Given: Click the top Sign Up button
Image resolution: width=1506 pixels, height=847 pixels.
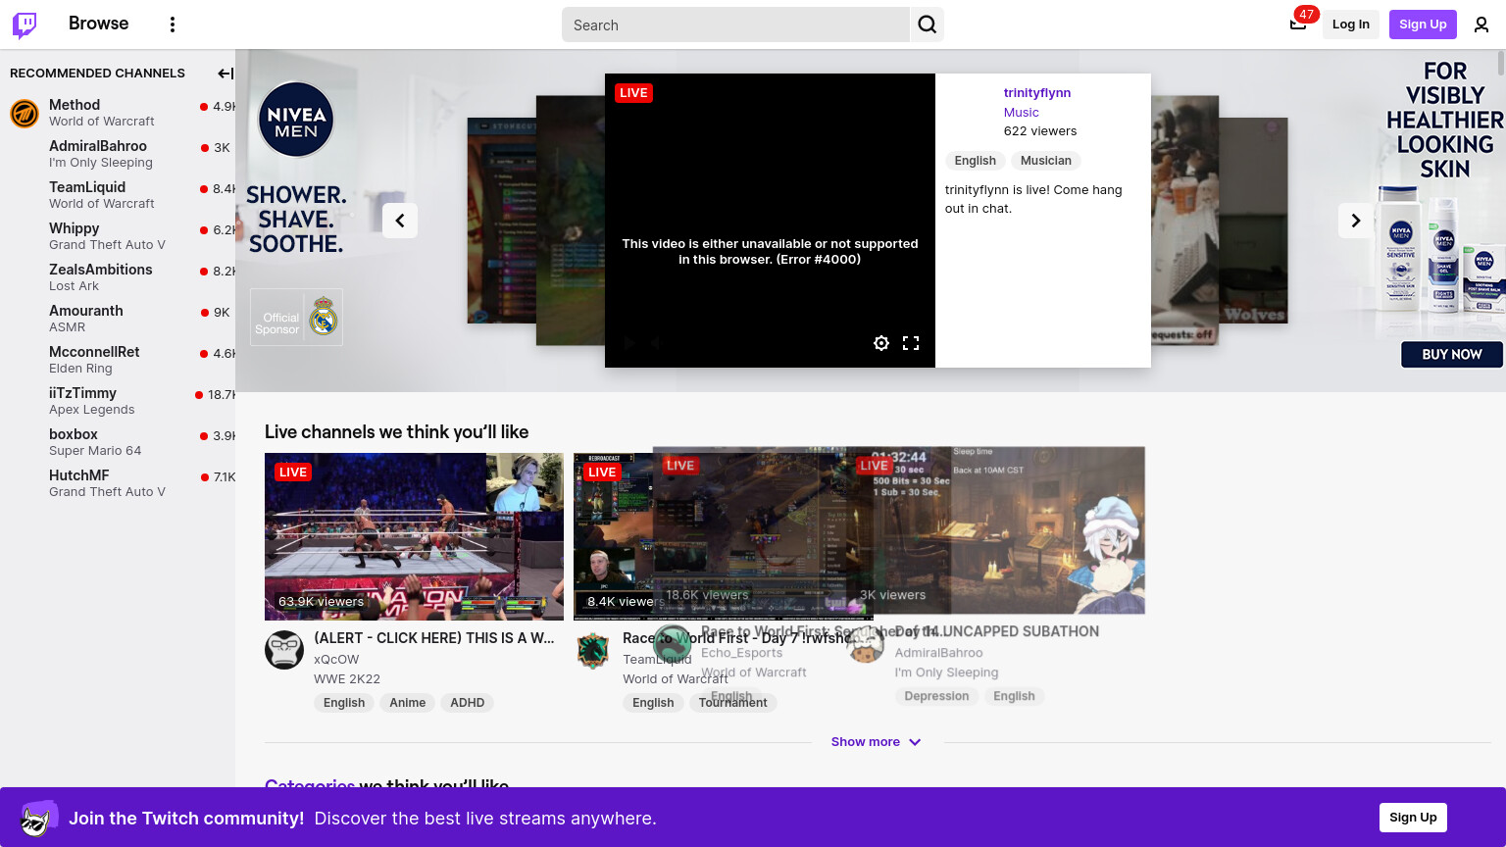Looking at the screenshot, I should click(1423, 25).
